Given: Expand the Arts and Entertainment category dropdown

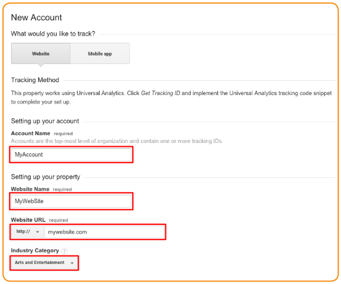Looking at the screenshot, I should point(44,263).
